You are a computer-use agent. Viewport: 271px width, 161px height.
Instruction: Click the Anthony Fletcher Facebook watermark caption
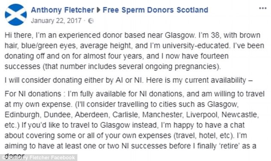point(38,158)
